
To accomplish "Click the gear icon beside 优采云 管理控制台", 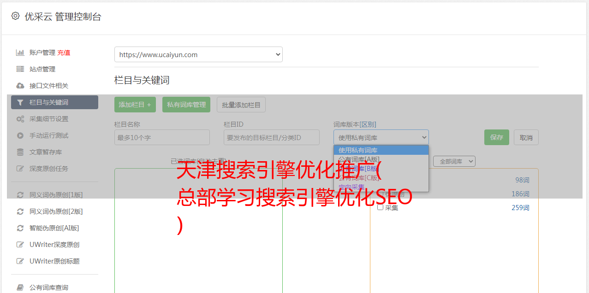I will point(15,16).
